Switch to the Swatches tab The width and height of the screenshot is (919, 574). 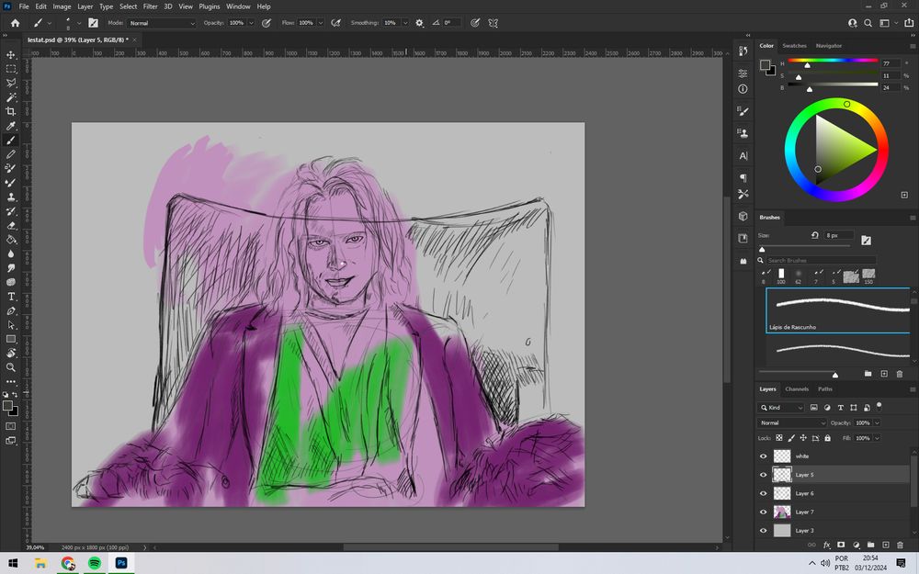coord(794,46)
